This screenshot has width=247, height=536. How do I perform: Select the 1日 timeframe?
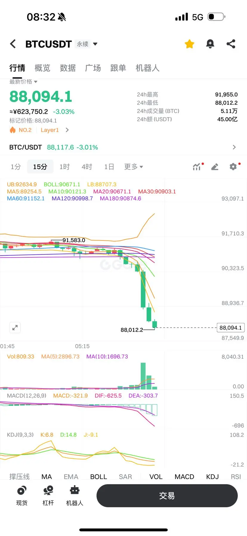(109, 167)
